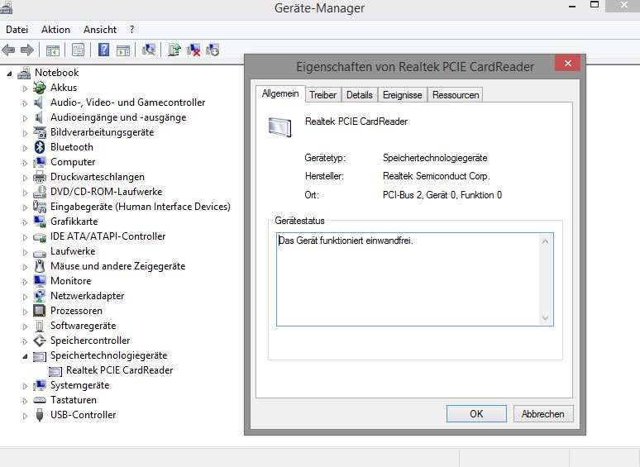Click the Uninstall device red X icon
This screenshot has height=467, width=640.
pos(193,50)
